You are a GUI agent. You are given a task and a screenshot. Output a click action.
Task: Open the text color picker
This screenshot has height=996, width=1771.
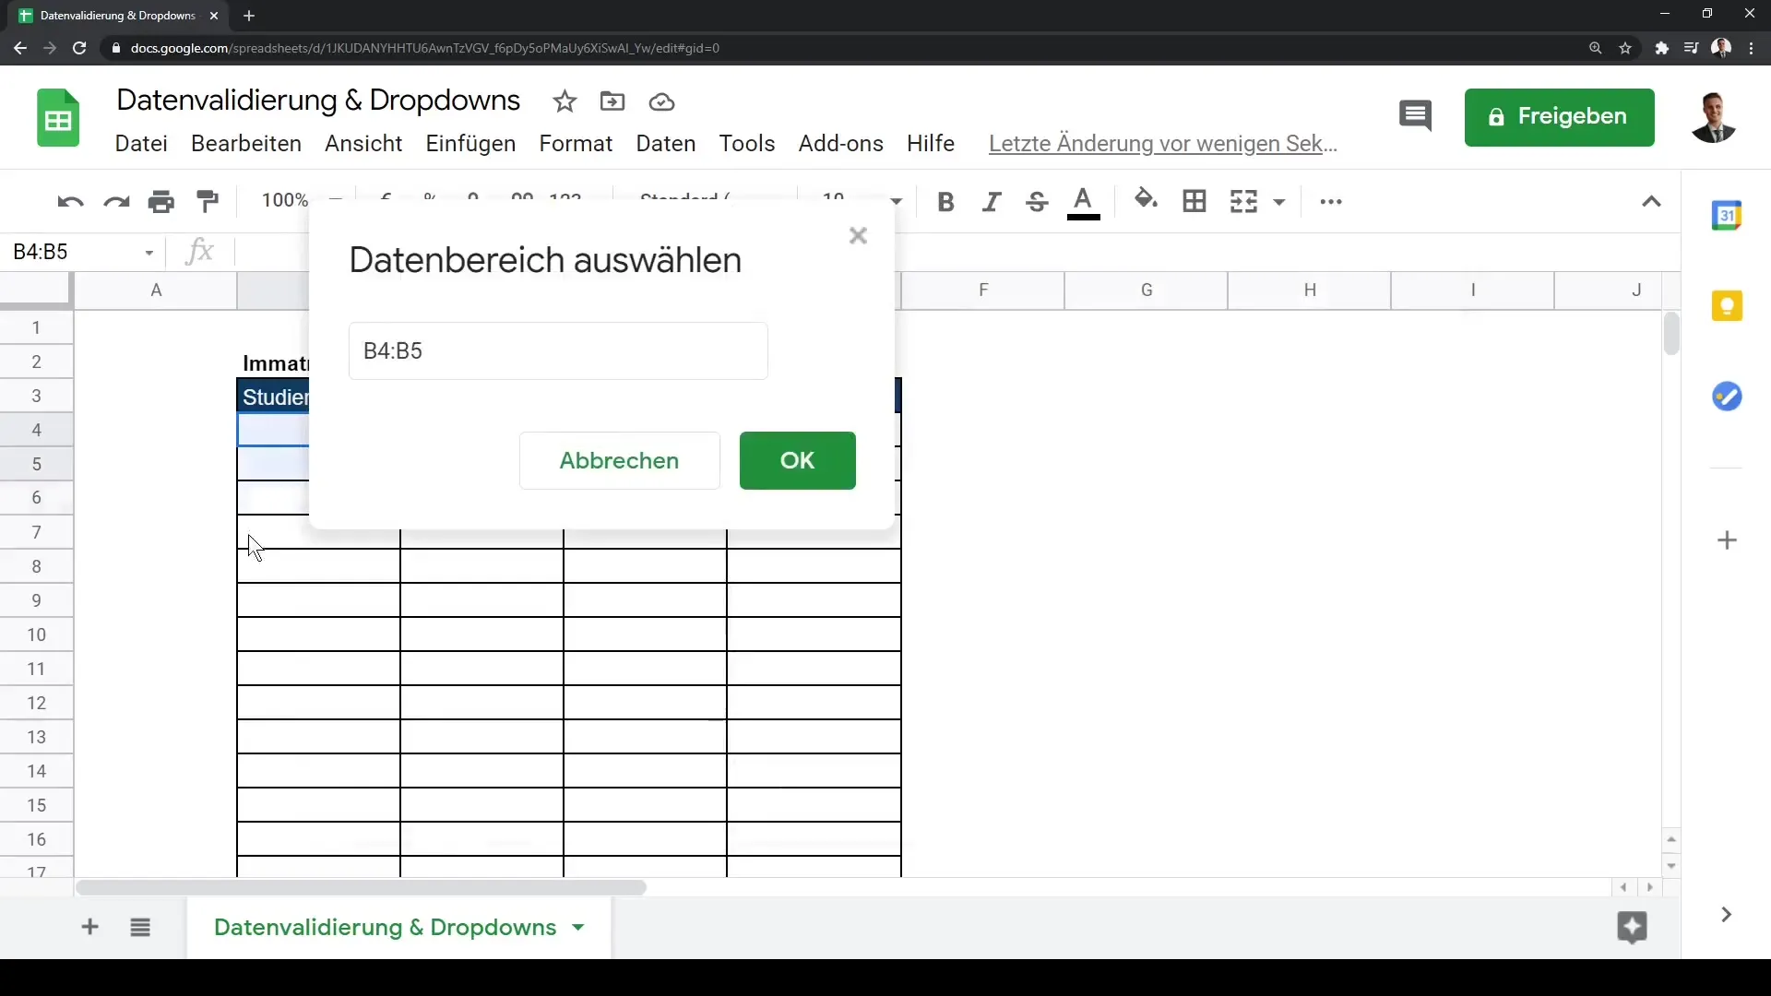point(1083,202)
